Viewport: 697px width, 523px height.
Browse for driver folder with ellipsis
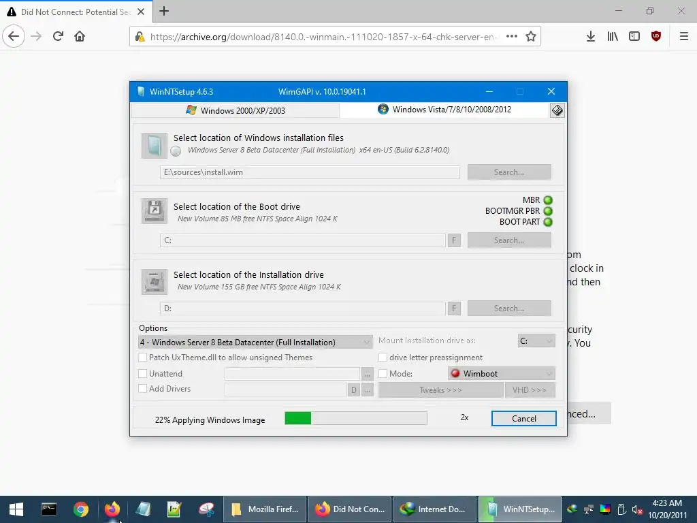tap(367, 390)
